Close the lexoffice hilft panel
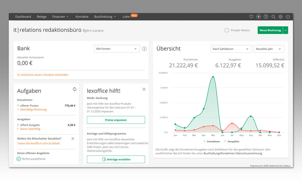This screenshot has width=302, height=181. (144, 89)
